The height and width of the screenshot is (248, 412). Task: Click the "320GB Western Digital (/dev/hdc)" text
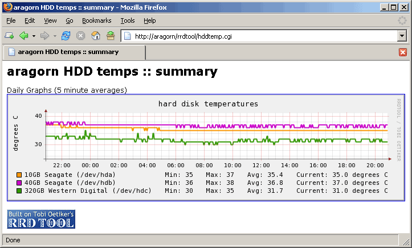pos(88,191)
